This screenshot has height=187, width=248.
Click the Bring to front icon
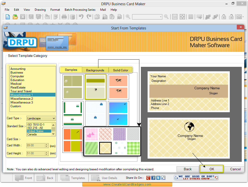click(208, 17)
